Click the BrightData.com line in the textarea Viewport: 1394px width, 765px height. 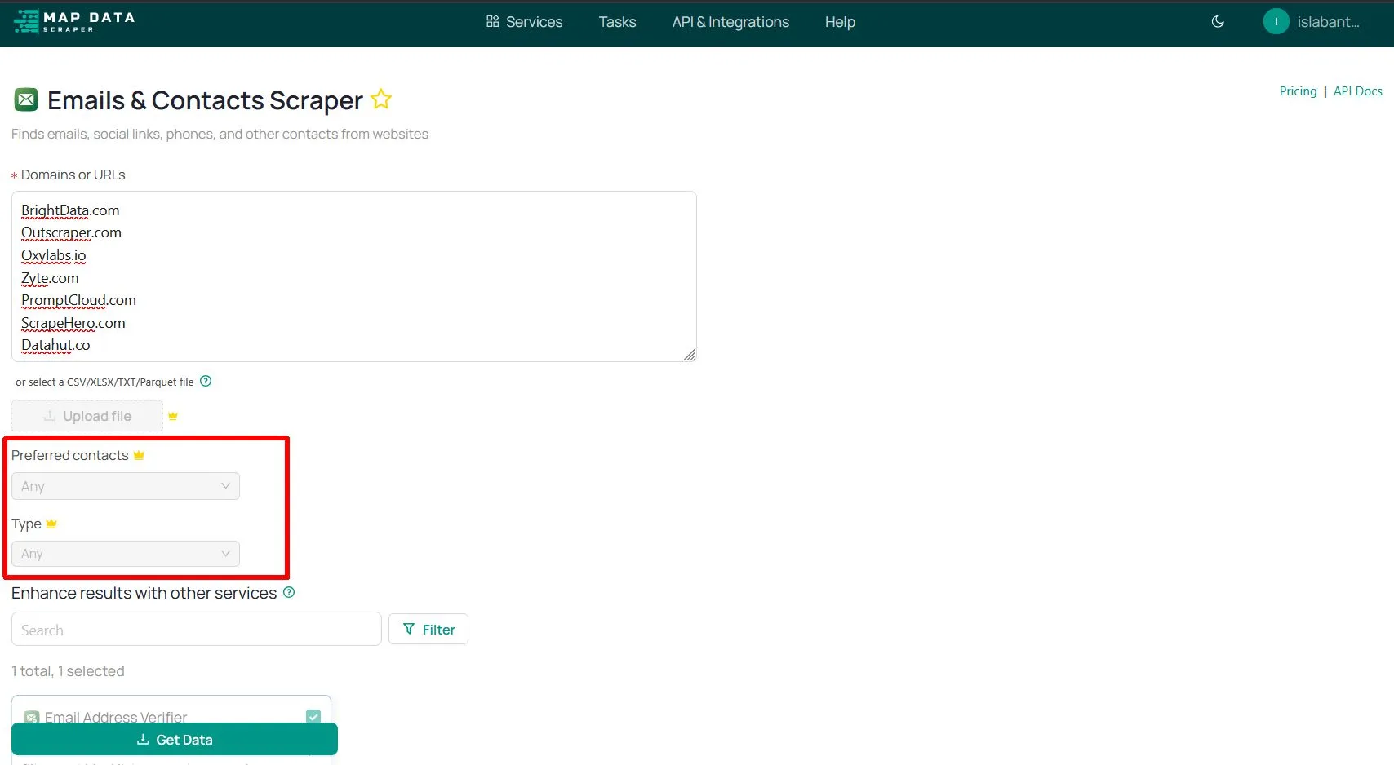(70, 210)
